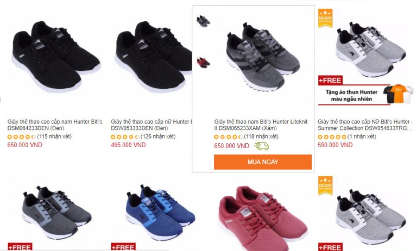Viewport: 417px width, 251px height.
Task: Open Summer Collection DSW054633TRG product title
Action: [365, 125]
